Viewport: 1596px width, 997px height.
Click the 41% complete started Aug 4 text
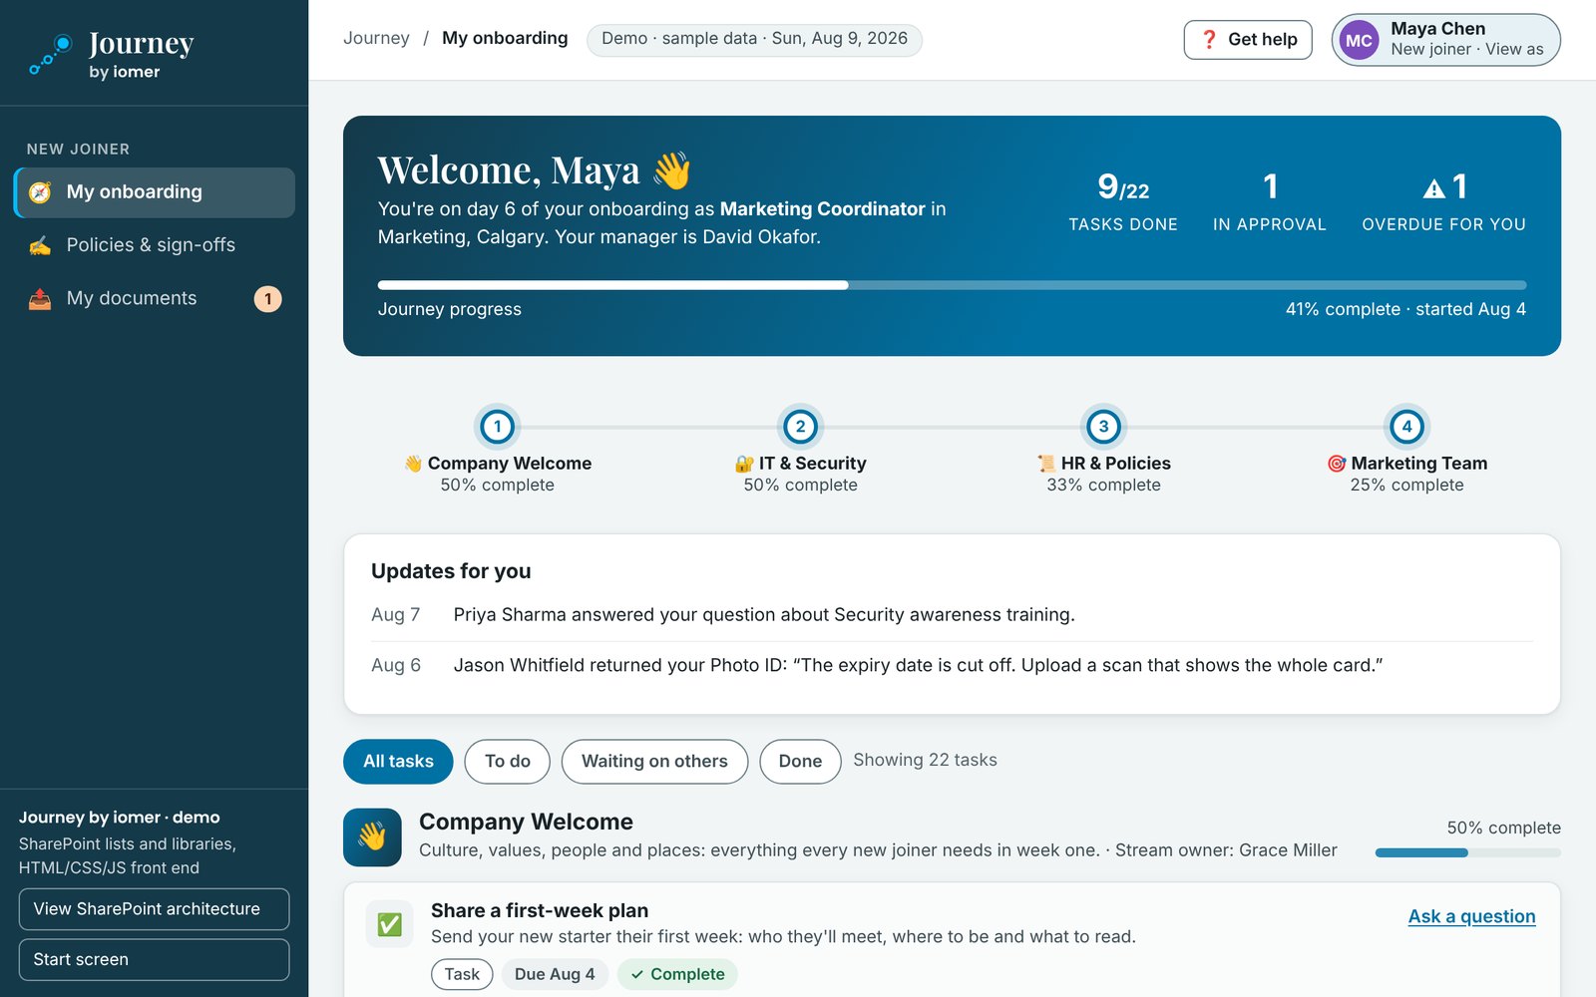pos(1405,309)
